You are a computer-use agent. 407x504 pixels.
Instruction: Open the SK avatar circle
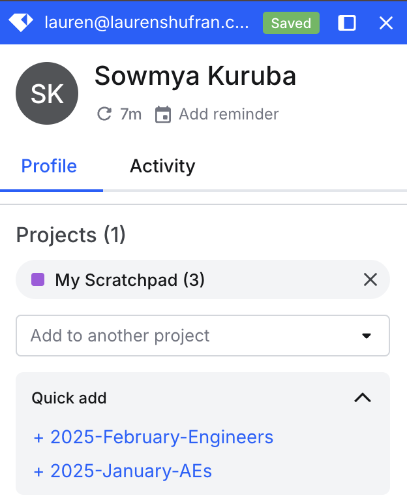tap(47, 93)
